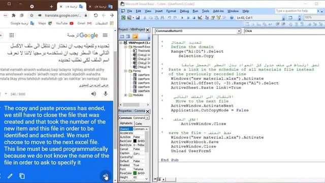
Task: Open the Add-Ins menu in Visual Basic
Action: point(218,11)
